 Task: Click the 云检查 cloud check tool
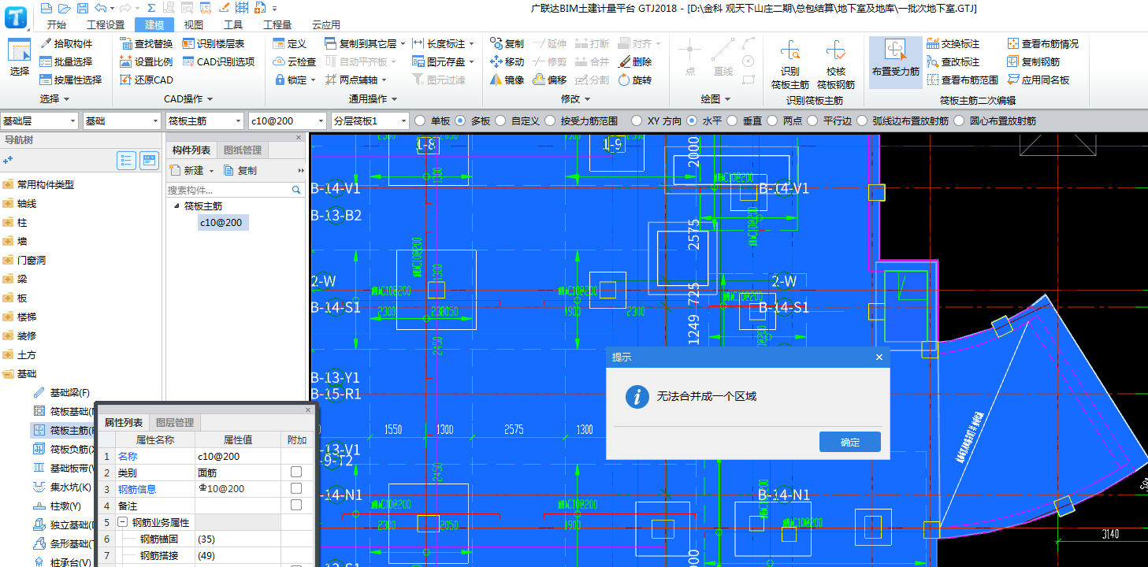pos(295,61)
